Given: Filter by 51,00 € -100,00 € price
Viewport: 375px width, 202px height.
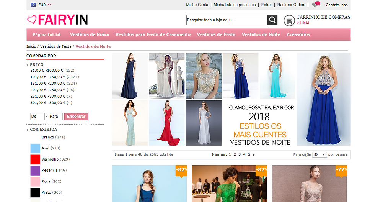Looking at the screenshot, I should (52, 71).
